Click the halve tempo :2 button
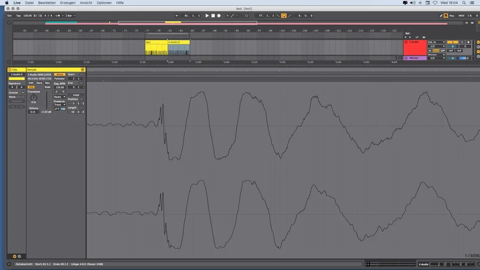Screen dimensions: 480x270 [56, 92]
